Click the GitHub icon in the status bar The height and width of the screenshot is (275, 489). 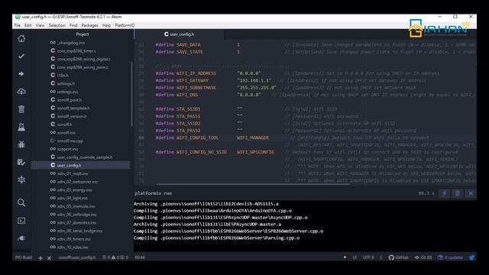click(x=398, y=257)
